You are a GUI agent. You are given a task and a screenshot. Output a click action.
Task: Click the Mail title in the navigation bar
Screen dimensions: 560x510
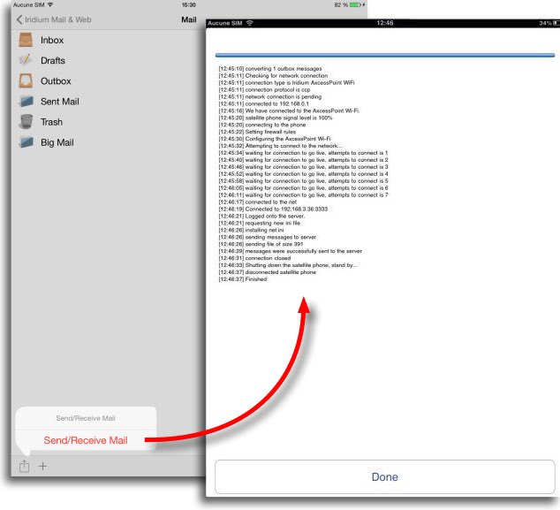[x=188, y=19]
